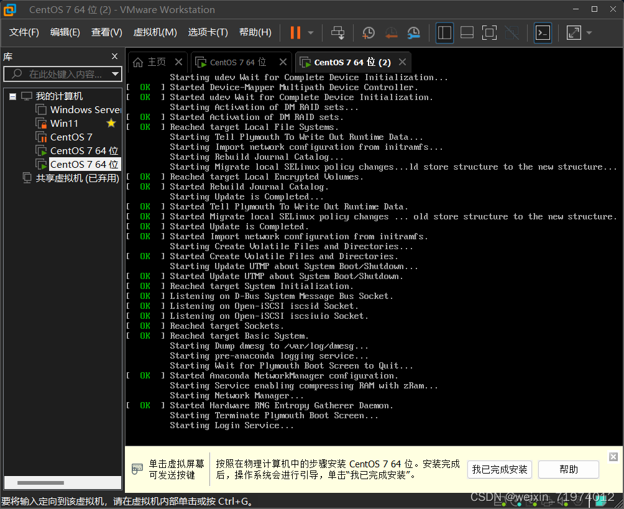Enter full screen mode
Image resolution: width=624 pixels, height=509 pixels.
pos(489,33)
